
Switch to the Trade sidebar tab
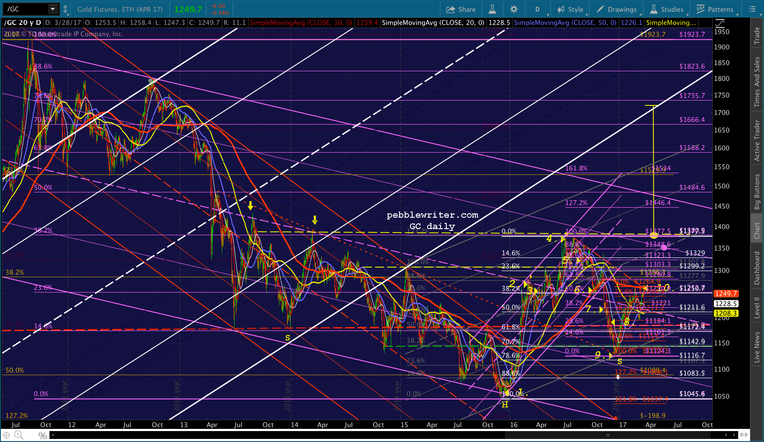pyautogui.click(x=757, y=35)
